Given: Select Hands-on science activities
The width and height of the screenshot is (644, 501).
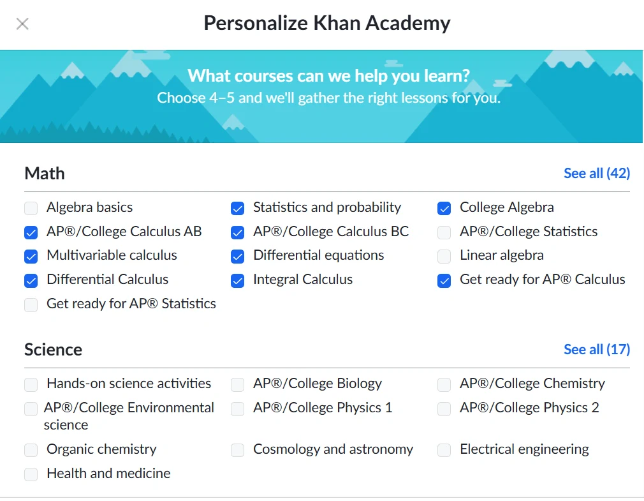Looking at the screenshot, I should click(31, 385).
